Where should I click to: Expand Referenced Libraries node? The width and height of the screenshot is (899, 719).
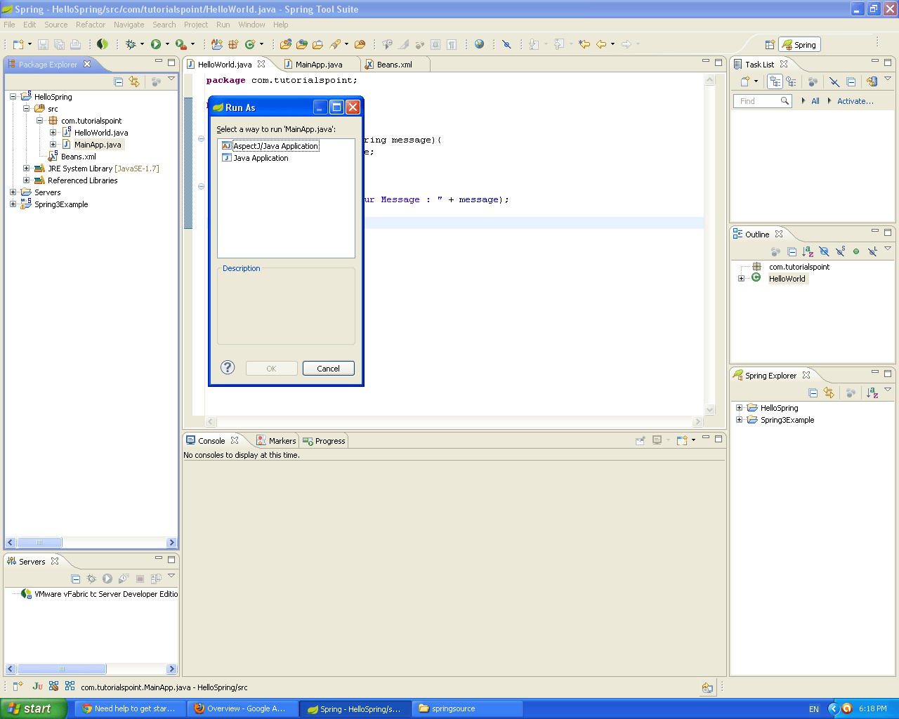click(26, 180)
